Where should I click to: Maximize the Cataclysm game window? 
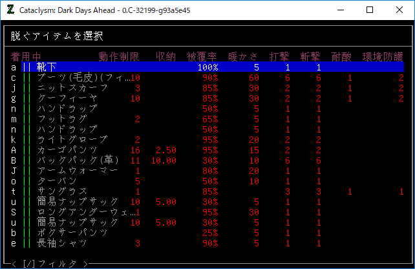click(x=369, y=10)
